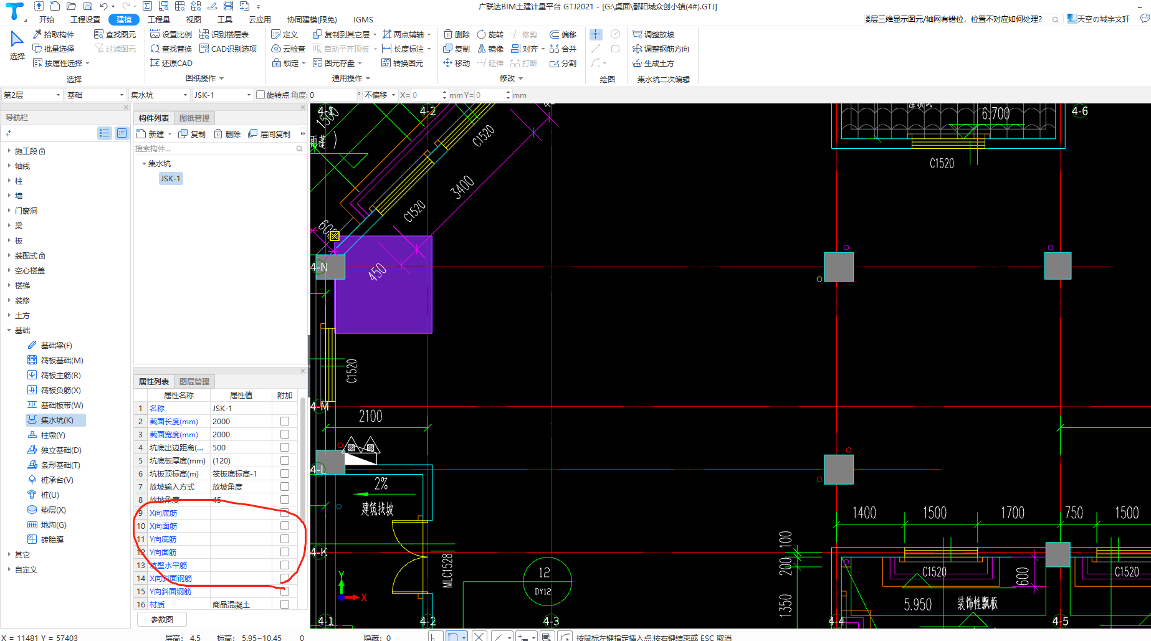Click the 云检查 icon
1151x641 pixels.
coord(276,49)
